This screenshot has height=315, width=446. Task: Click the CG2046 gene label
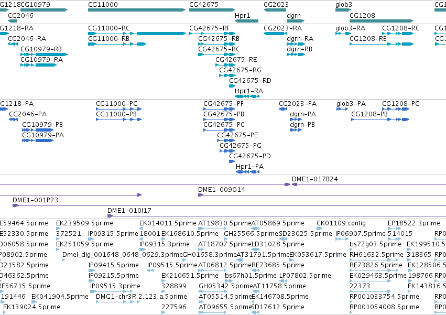coord(20,15)
